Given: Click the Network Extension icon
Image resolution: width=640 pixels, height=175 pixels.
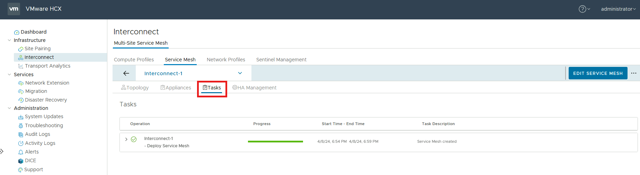Looking at the screenshot, I should tap(21, 83).
